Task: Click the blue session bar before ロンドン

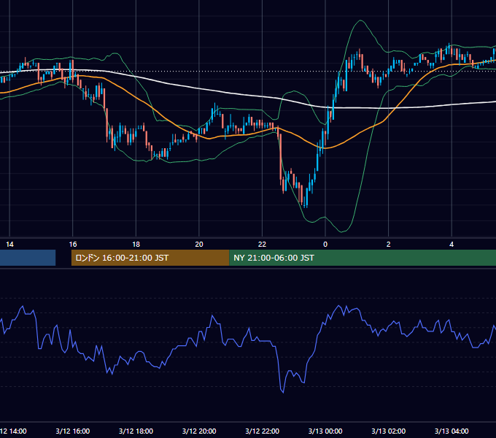Action: pyautogui.click(x=28, y=258)
